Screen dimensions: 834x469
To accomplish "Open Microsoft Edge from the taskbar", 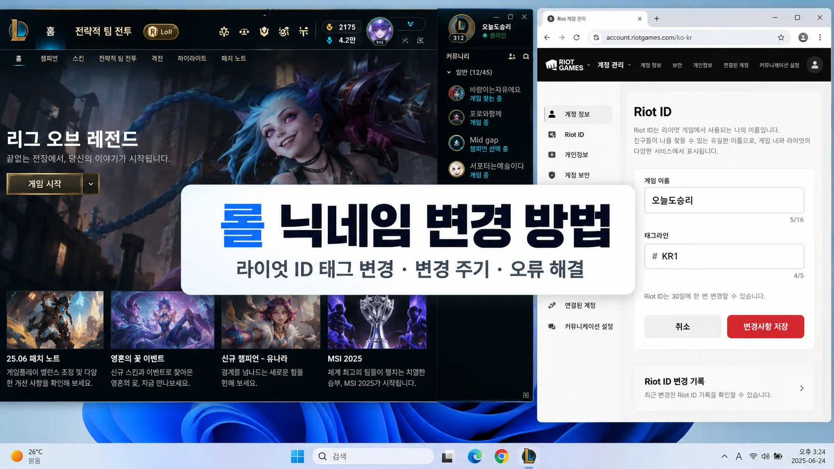I will coord(474,456).
